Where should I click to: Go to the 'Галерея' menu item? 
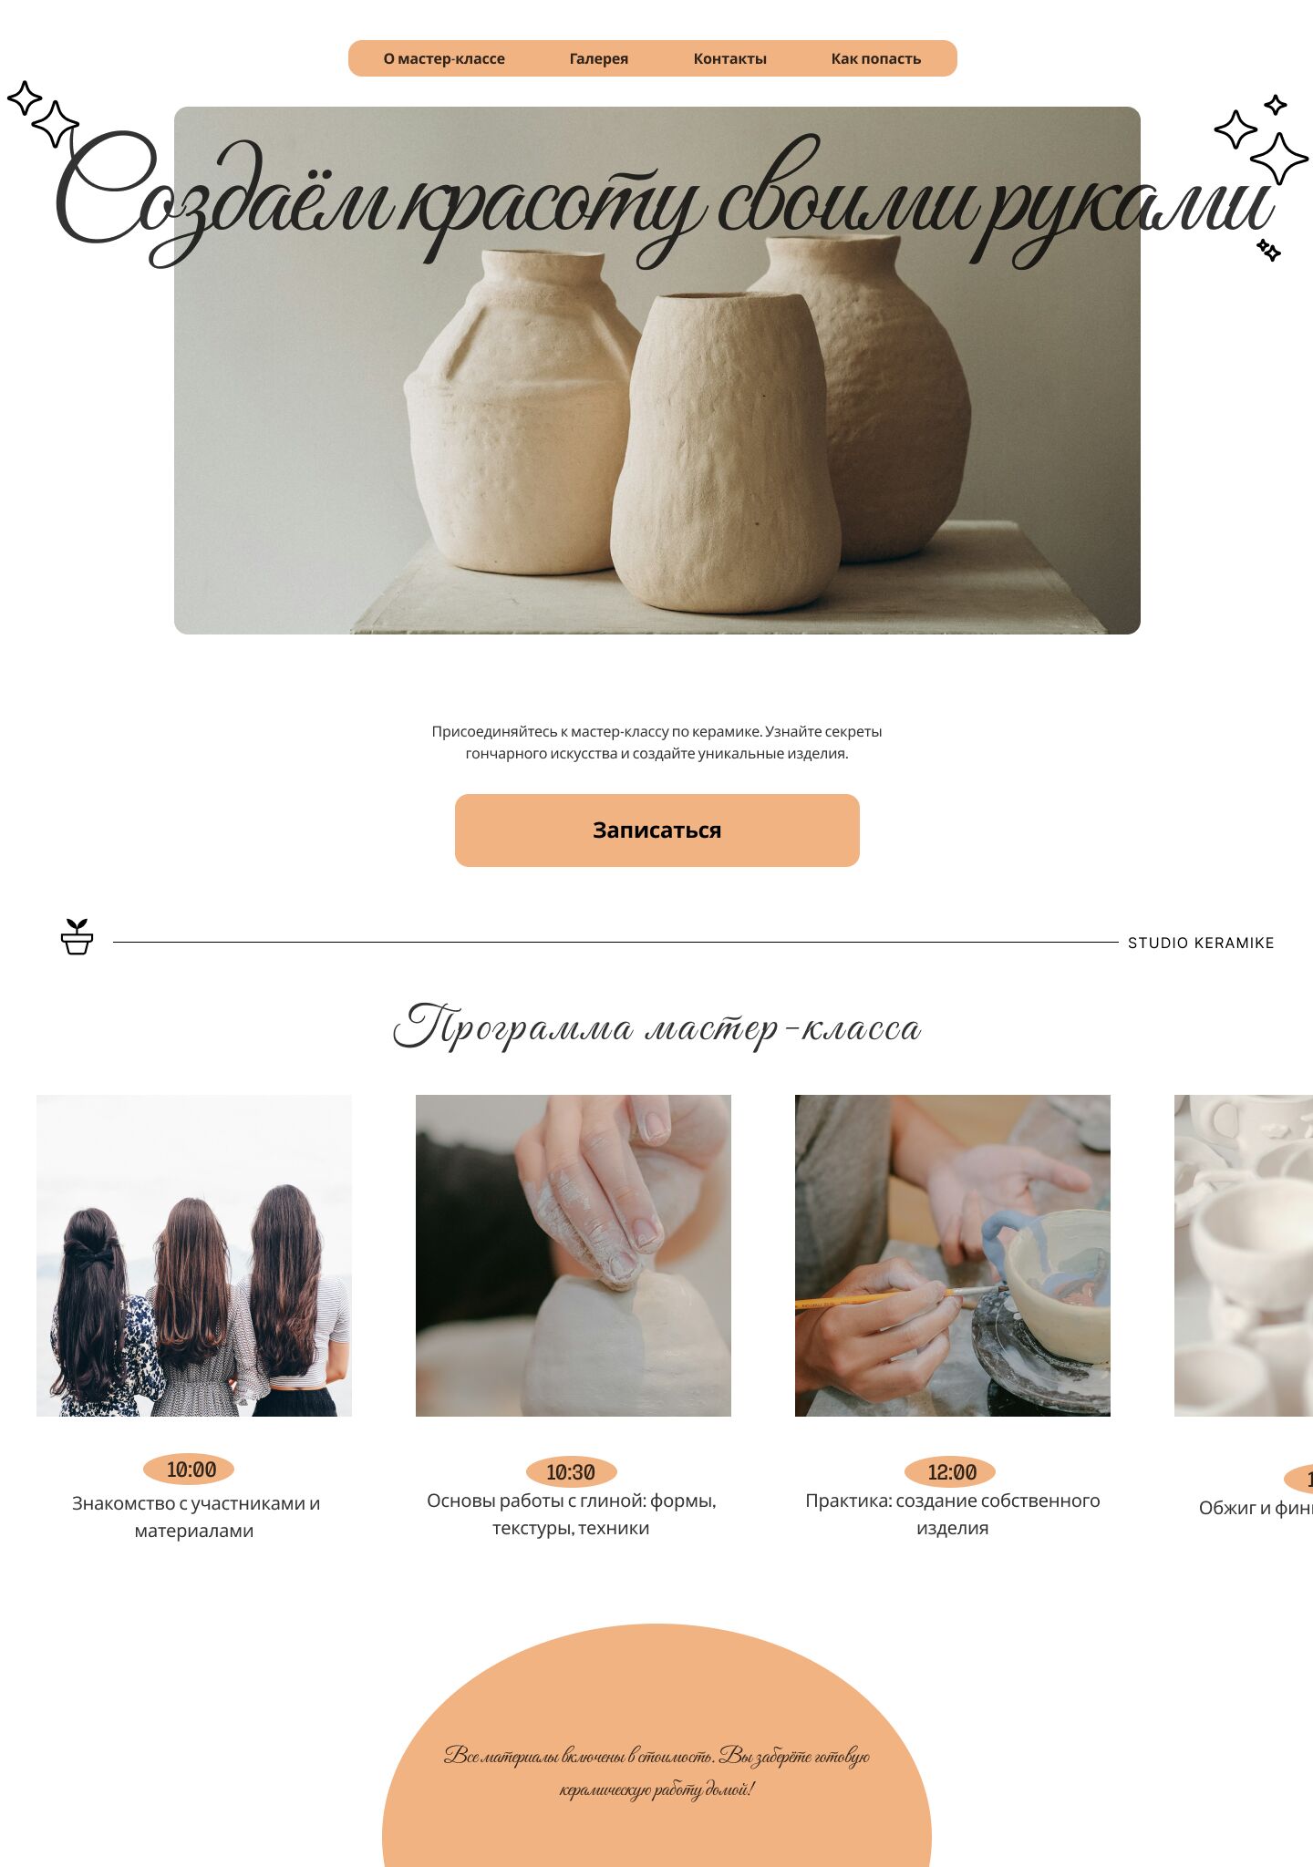599,58
